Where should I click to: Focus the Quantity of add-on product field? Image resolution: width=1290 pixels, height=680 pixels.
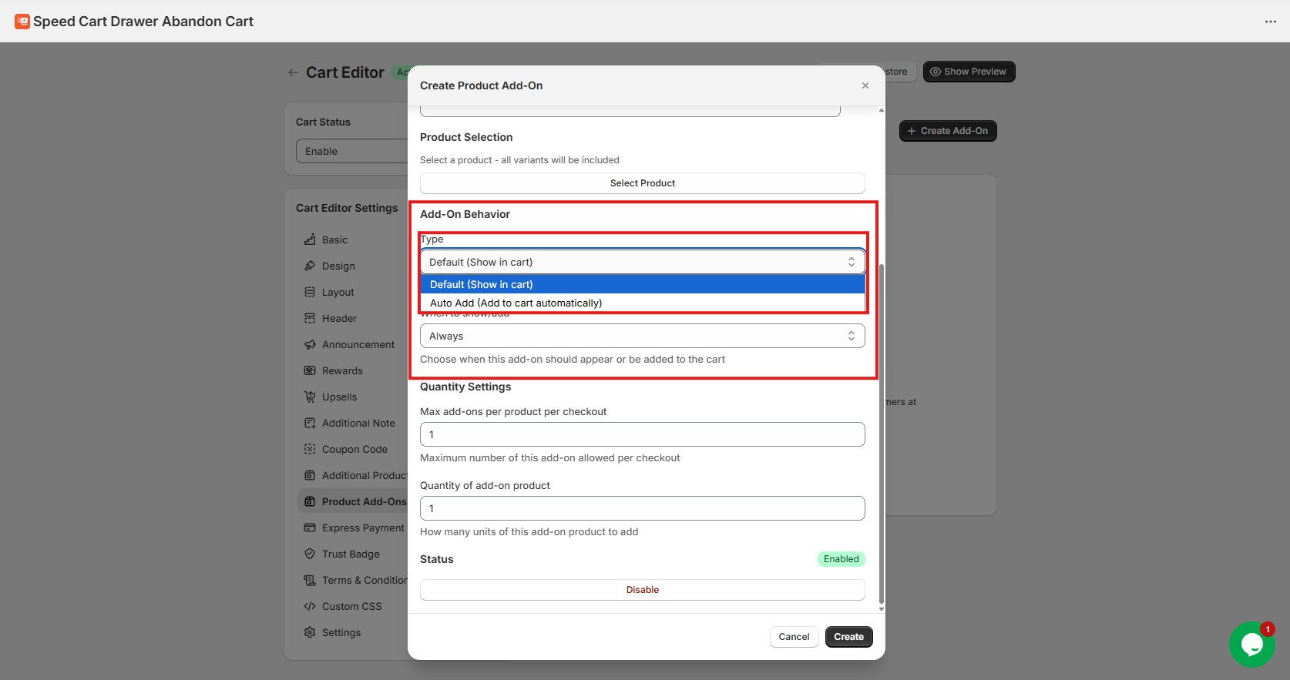coord(642,508)
